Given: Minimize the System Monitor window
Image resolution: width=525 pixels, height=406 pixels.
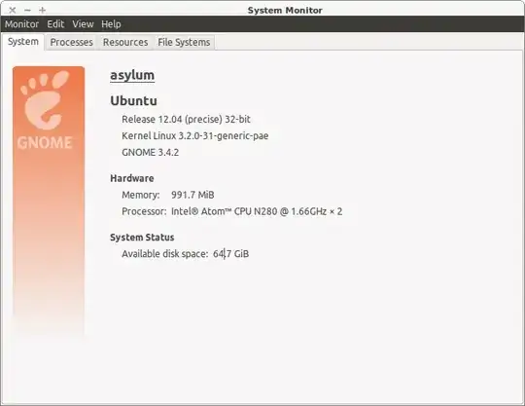Looking at the screenshot, I should tap(27, 10).
